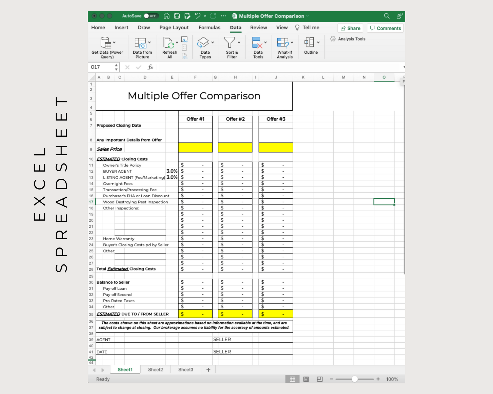Open the Comments button
493x394 pixels.
point(385,28)
